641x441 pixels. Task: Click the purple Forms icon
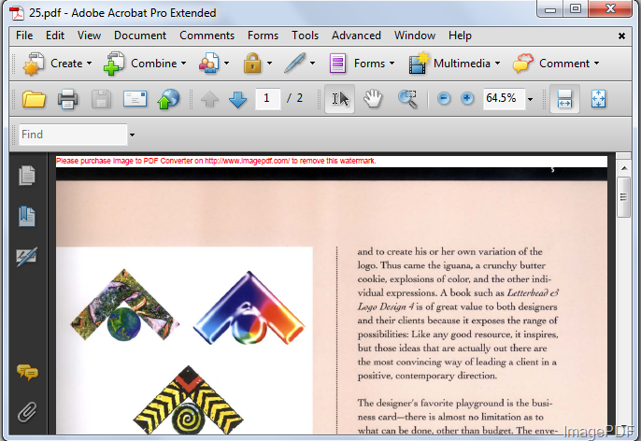[337, 64]
